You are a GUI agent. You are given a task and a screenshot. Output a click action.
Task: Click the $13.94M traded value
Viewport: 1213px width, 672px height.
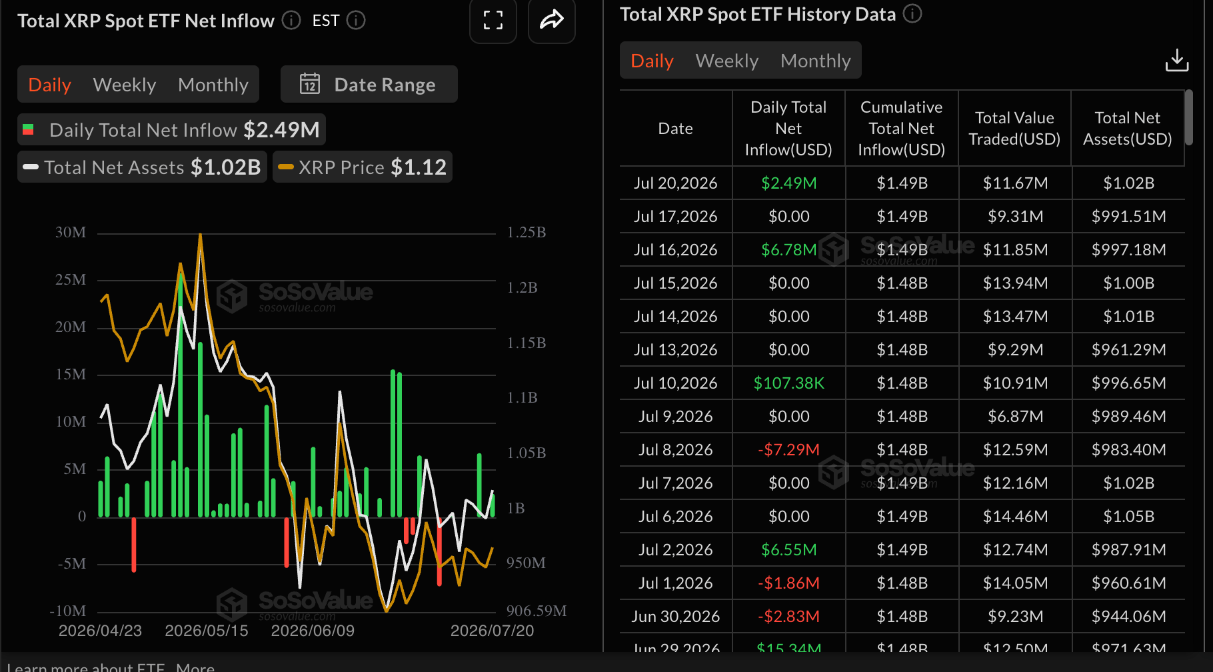point(1016,283)
